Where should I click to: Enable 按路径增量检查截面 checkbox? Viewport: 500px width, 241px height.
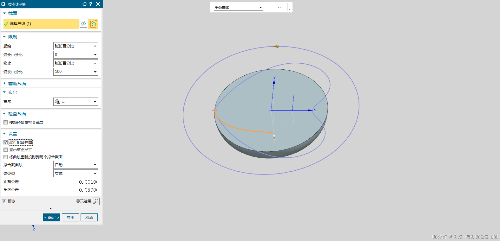[5, 123]
